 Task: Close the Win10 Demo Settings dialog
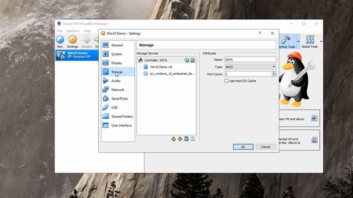coord(272,33)
